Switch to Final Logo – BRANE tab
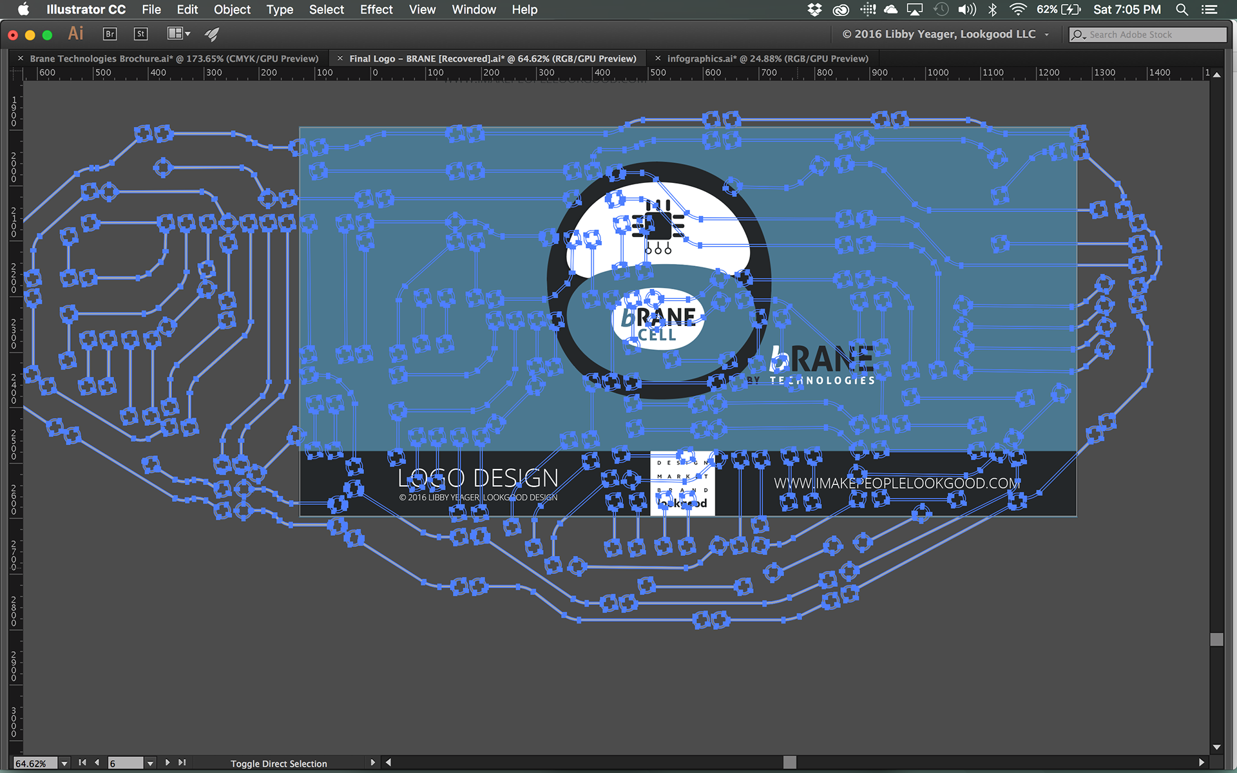Screen dimensions: 1237x773 coord(493,58)
